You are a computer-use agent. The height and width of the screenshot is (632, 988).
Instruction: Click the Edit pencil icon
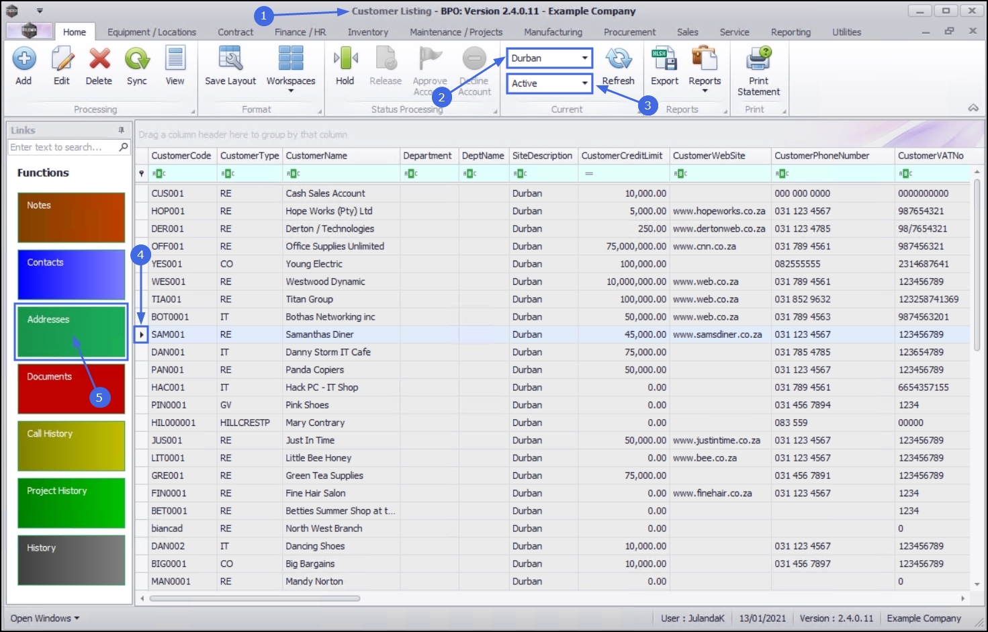click(62, 59)
